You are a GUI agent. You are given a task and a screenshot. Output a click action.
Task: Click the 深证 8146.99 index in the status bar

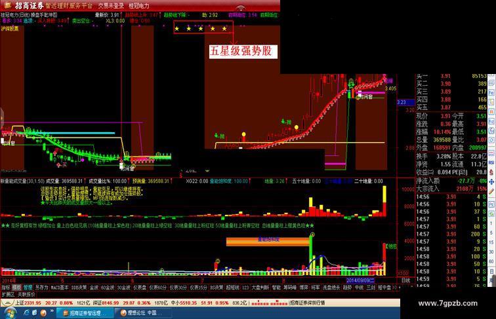click(x=106, y=303)
